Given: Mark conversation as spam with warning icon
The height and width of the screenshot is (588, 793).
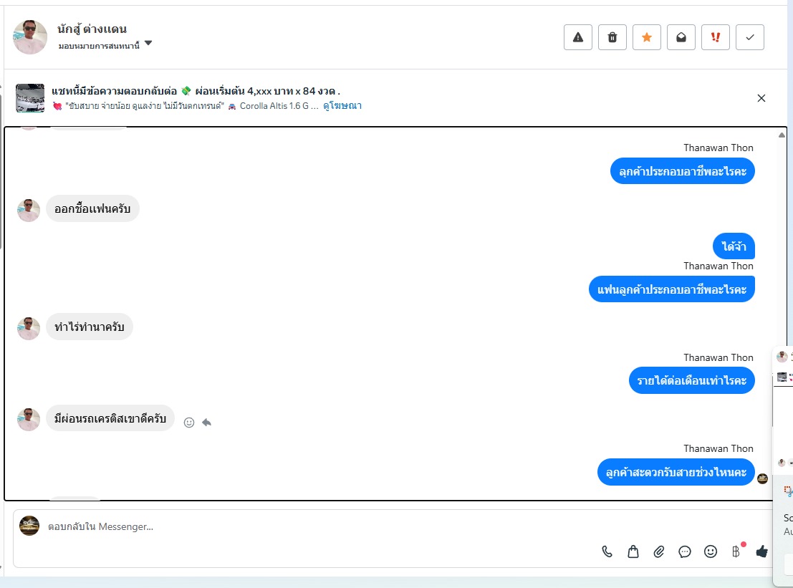Looking at the screenshot, I should click(577, 37).
